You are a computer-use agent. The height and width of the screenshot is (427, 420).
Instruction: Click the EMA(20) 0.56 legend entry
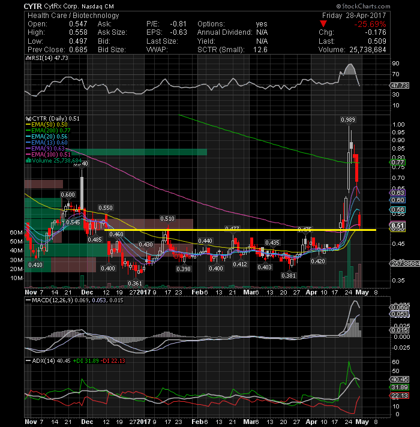point(47,136)
